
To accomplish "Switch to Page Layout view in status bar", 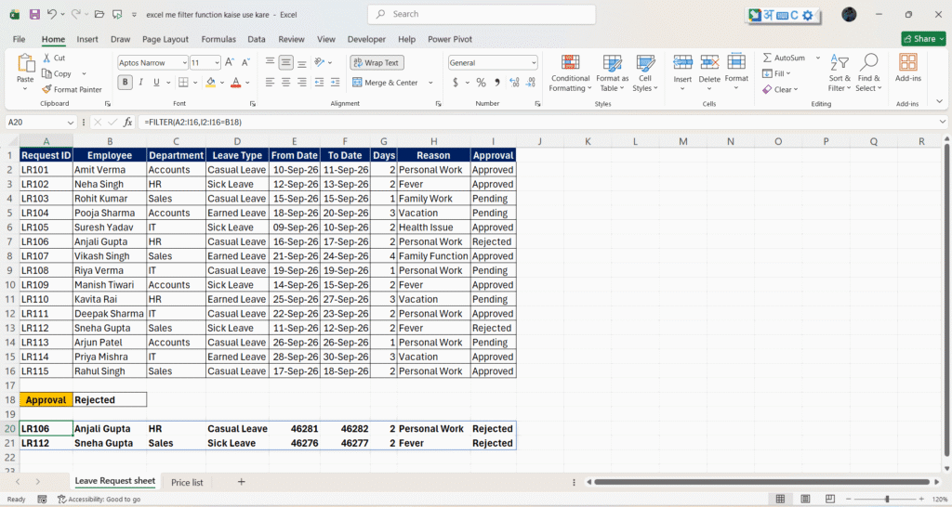I will 805,499.
